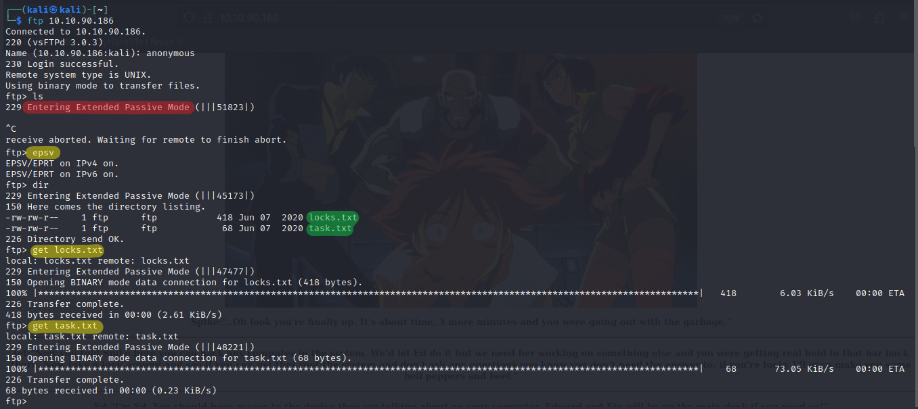This screenshot has height=409, width=918.
Task: Click the red 'Entering Extended Passive Mode' highlight
Action: click(x=108, y=107)
